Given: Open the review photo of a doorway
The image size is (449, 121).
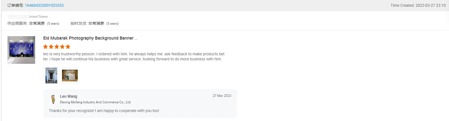Looking at the screenshot, I should click(x=51, y=76).
